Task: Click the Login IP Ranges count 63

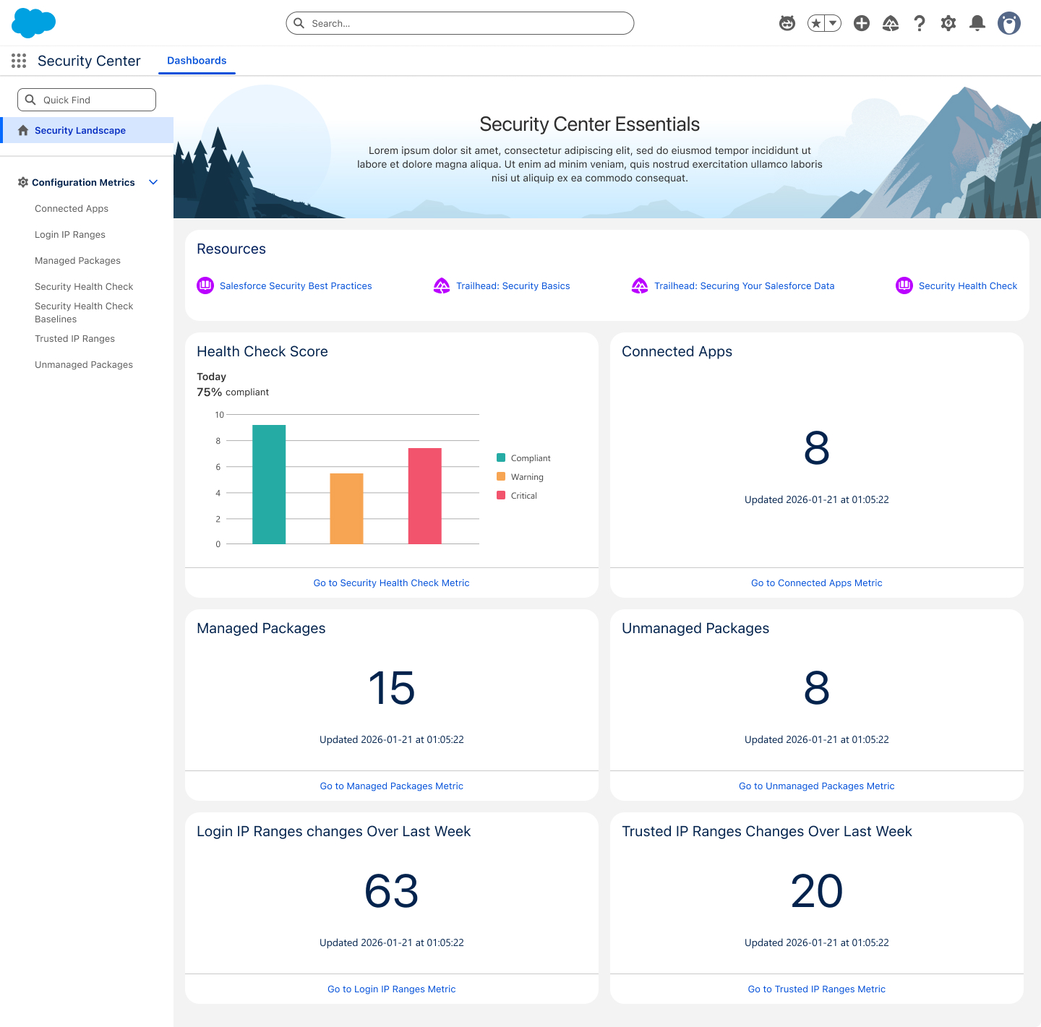Action: point(392,891)
